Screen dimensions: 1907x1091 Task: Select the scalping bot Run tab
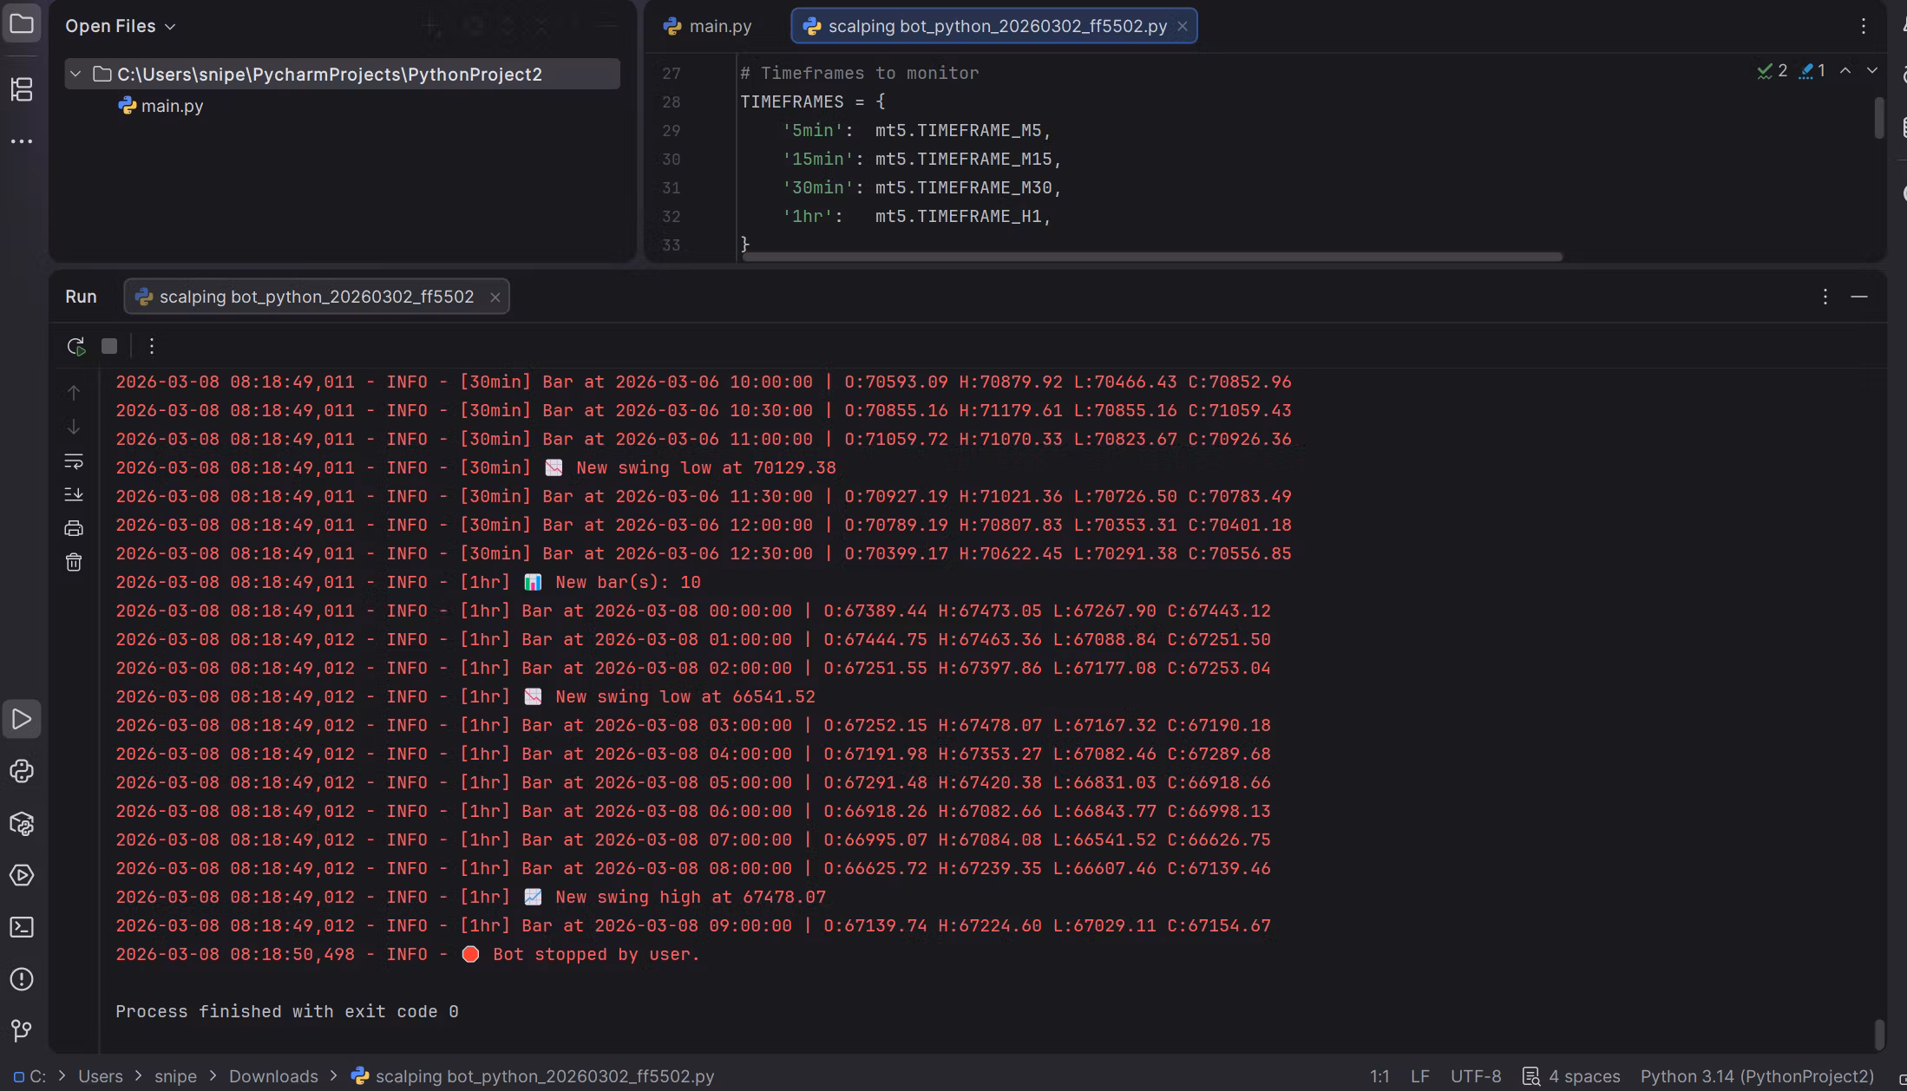316,297
